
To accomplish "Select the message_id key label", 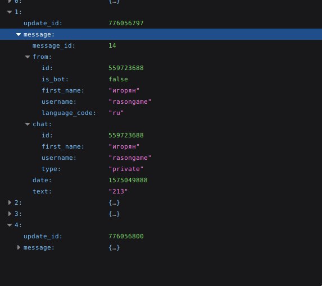I will click(54, 45).
